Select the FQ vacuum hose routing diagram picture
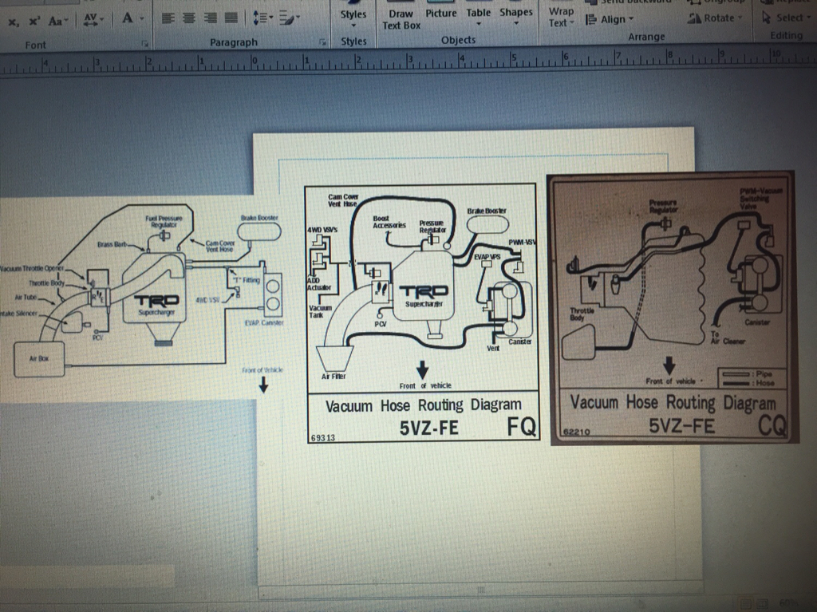Image resolution: width=817 pixels, height=612 pixels. click(422, 313)
